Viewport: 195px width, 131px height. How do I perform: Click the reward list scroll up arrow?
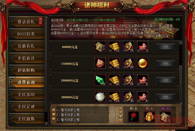pyautogui.click(x=181, y=43)
